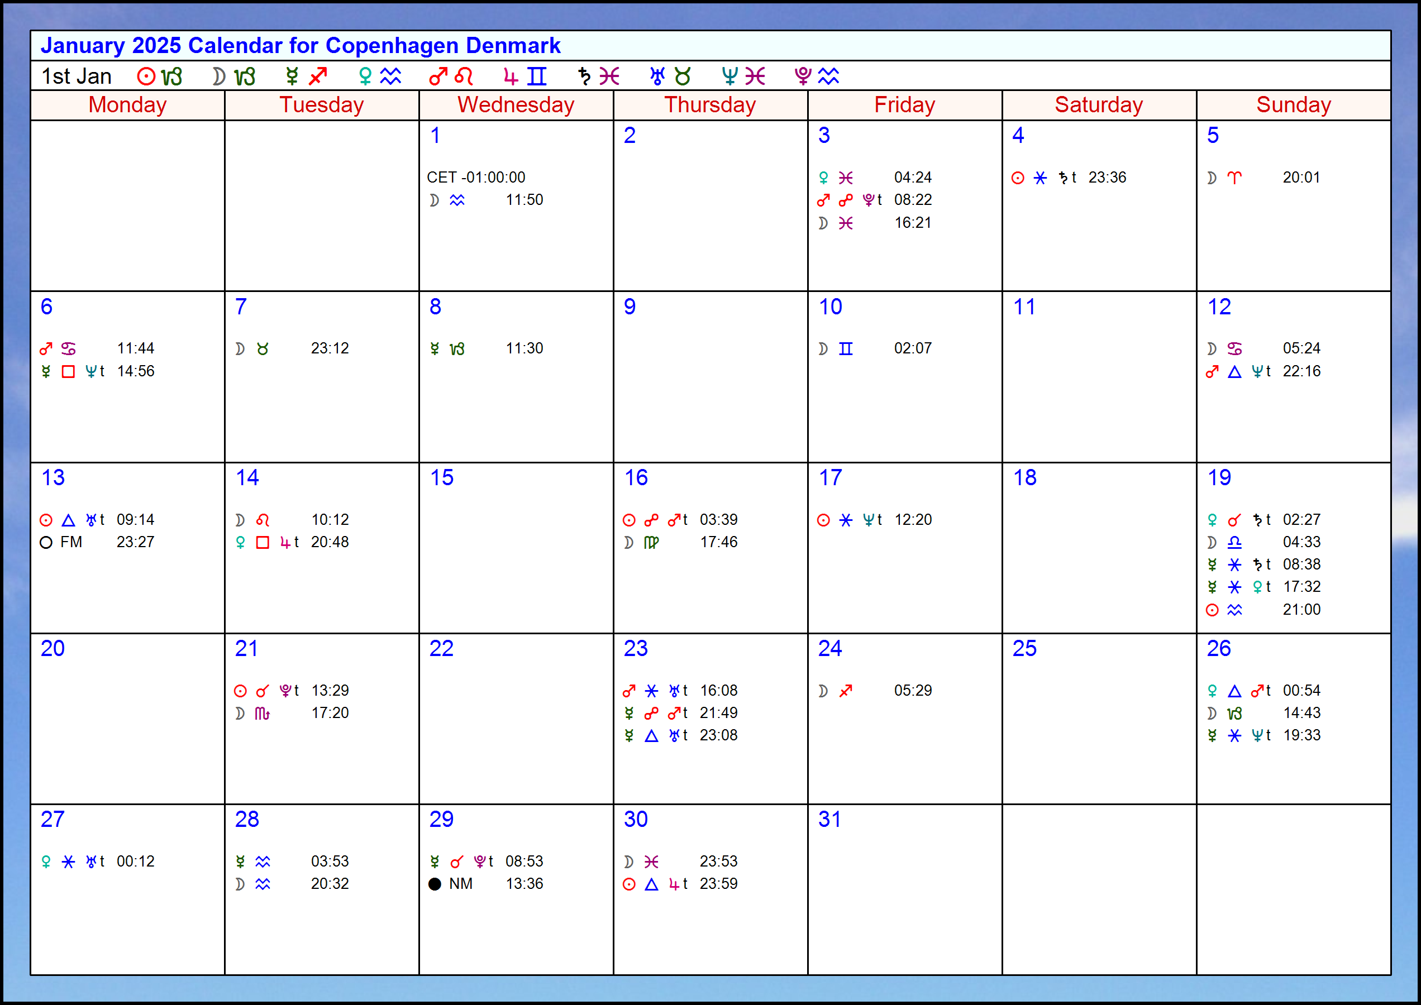The width and height of the screenshot is (1421, 1005).
Task: Click the Monday column header
Action: [x=127, y=105]
